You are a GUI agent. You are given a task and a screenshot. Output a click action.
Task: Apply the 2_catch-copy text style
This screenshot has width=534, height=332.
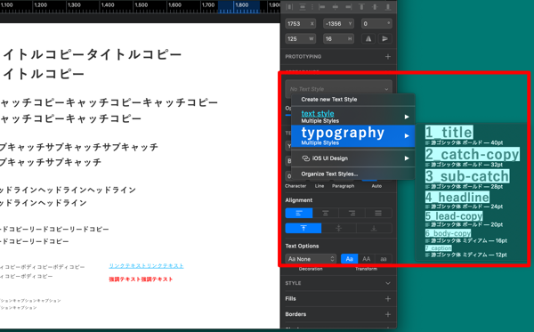(x=472, y=158)
